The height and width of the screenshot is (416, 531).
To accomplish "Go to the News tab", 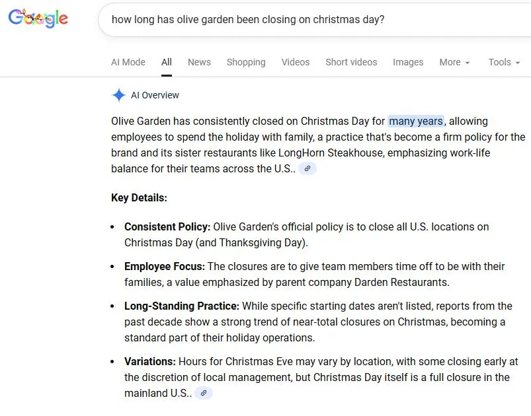I will [199, 62].
